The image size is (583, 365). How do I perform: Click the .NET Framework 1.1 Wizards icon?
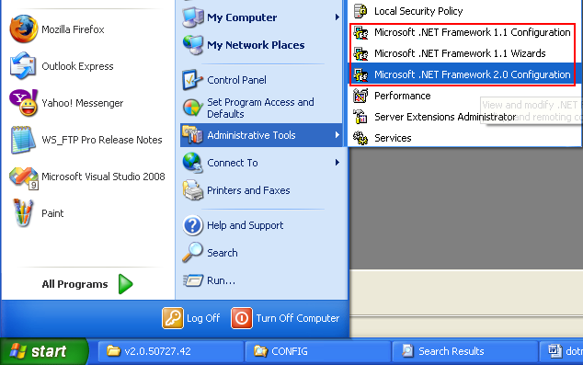[x=360, y=53]
